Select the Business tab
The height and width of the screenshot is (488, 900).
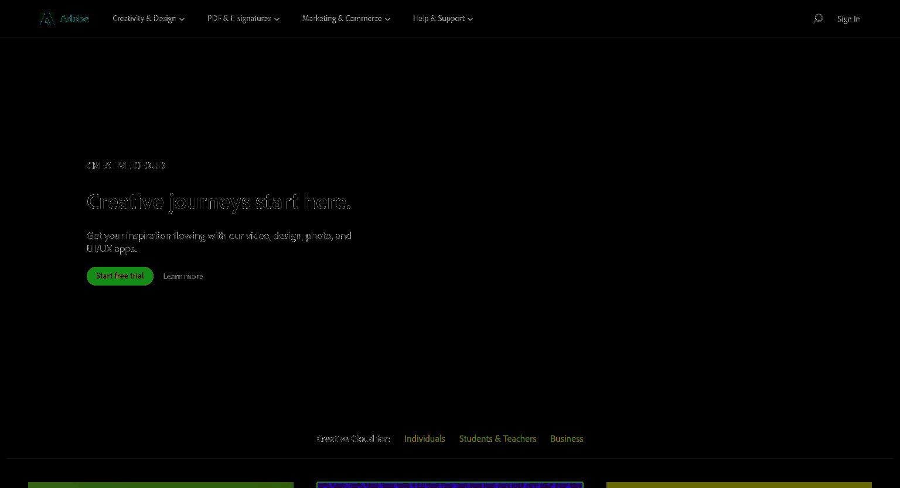[567, 439]
